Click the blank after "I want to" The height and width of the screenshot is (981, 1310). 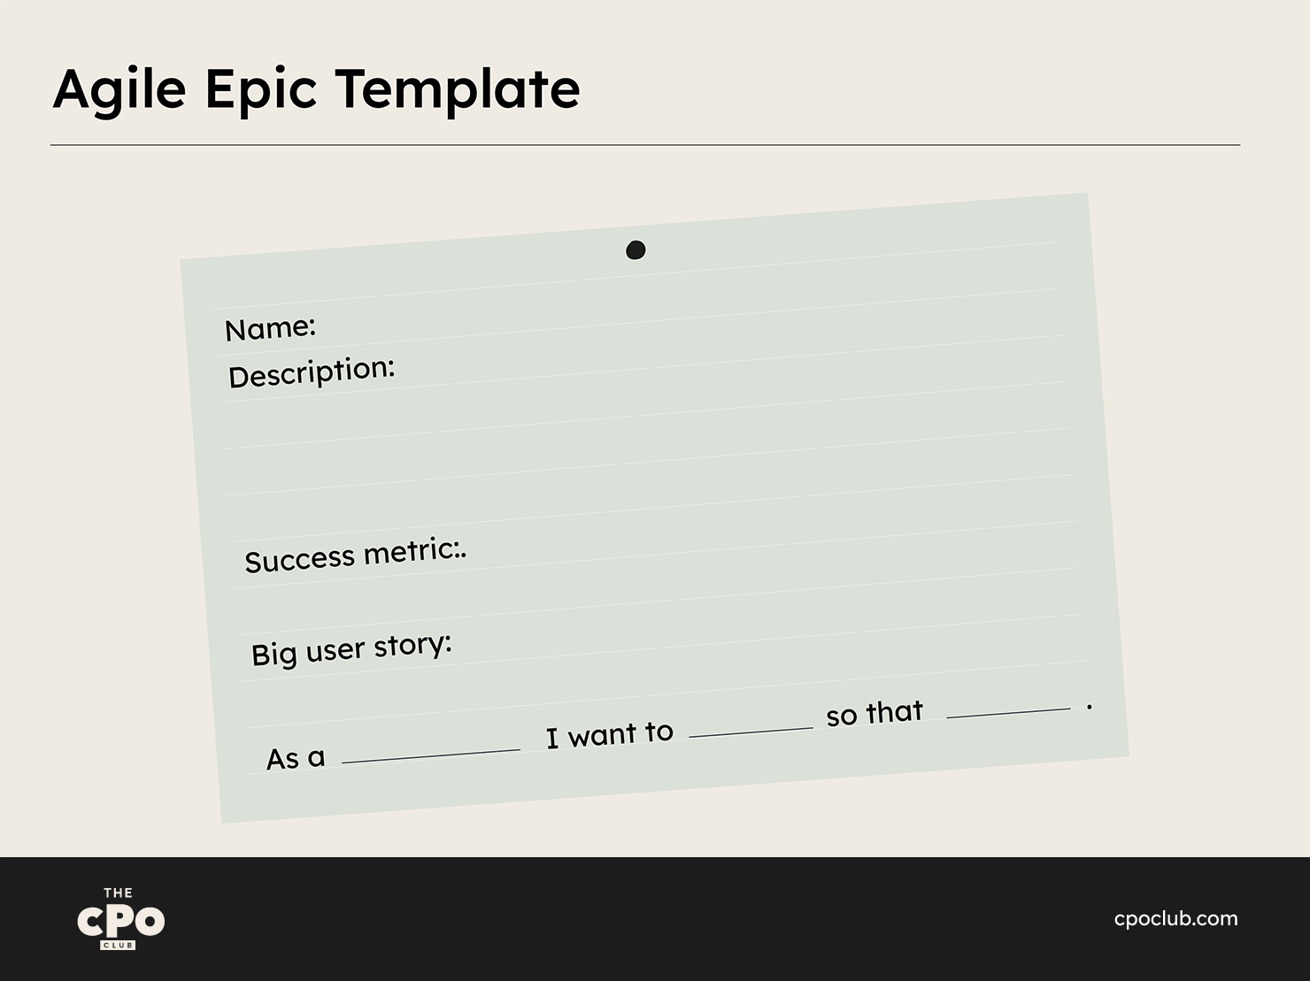(751, 731)
